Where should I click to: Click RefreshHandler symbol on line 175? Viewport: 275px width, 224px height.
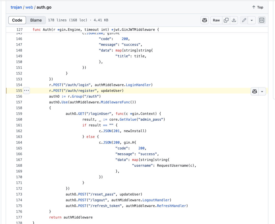click(x=172, y=206)
